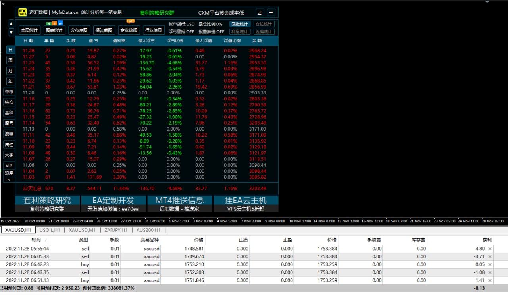Click the yellow FX DATA logo icon
The height and width of the screenshot is (295, 508).
[23, 13]
